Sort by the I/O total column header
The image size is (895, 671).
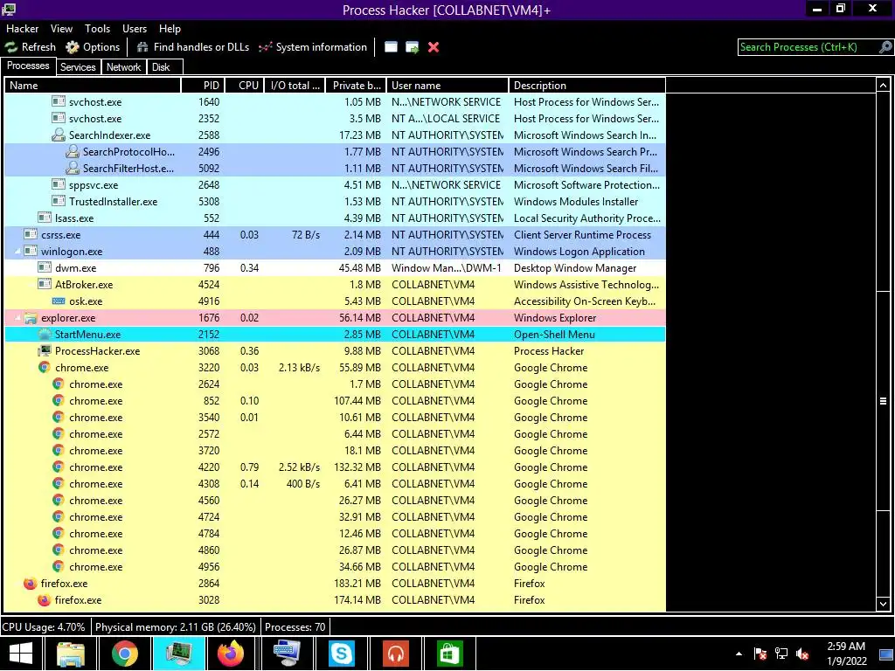pyautogui.click(x=295, y=86)
